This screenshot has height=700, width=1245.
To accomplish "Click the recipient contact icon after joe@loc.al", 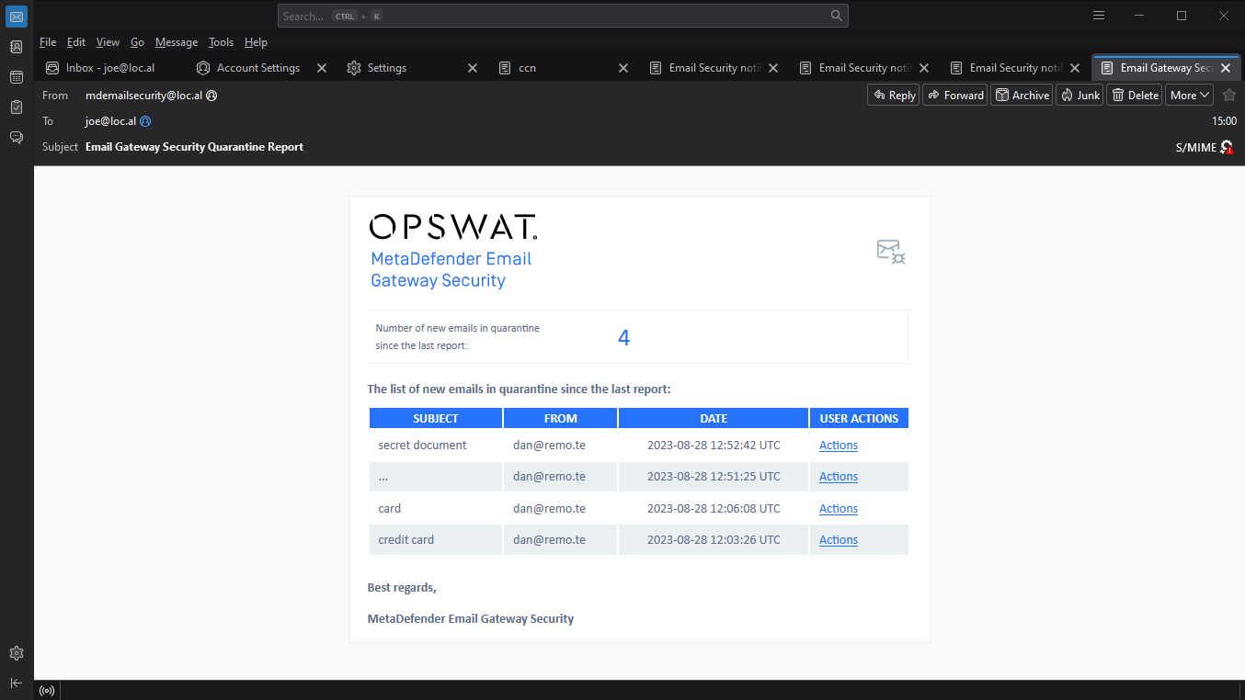I will [x=145, y=121].
